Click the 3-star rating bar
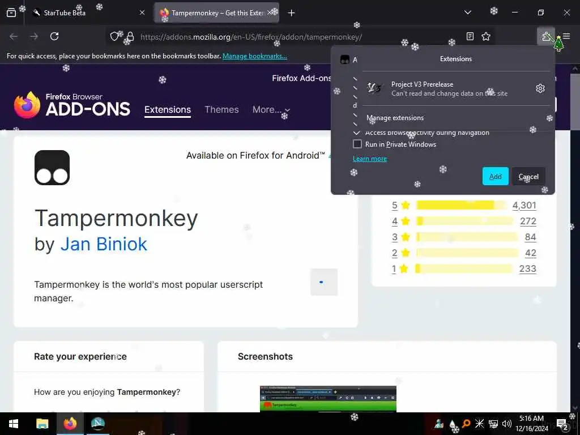This screenshot has height=435, width=580. pyautogui.click(x=467, y=237)
